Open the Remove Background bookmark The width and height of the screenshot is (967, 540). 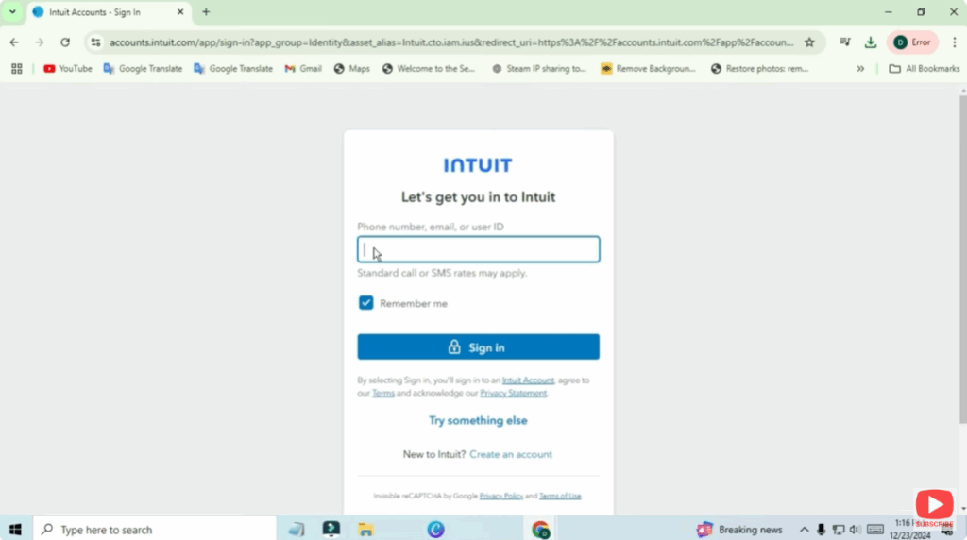pyautogui.click(x=648, y=68)
